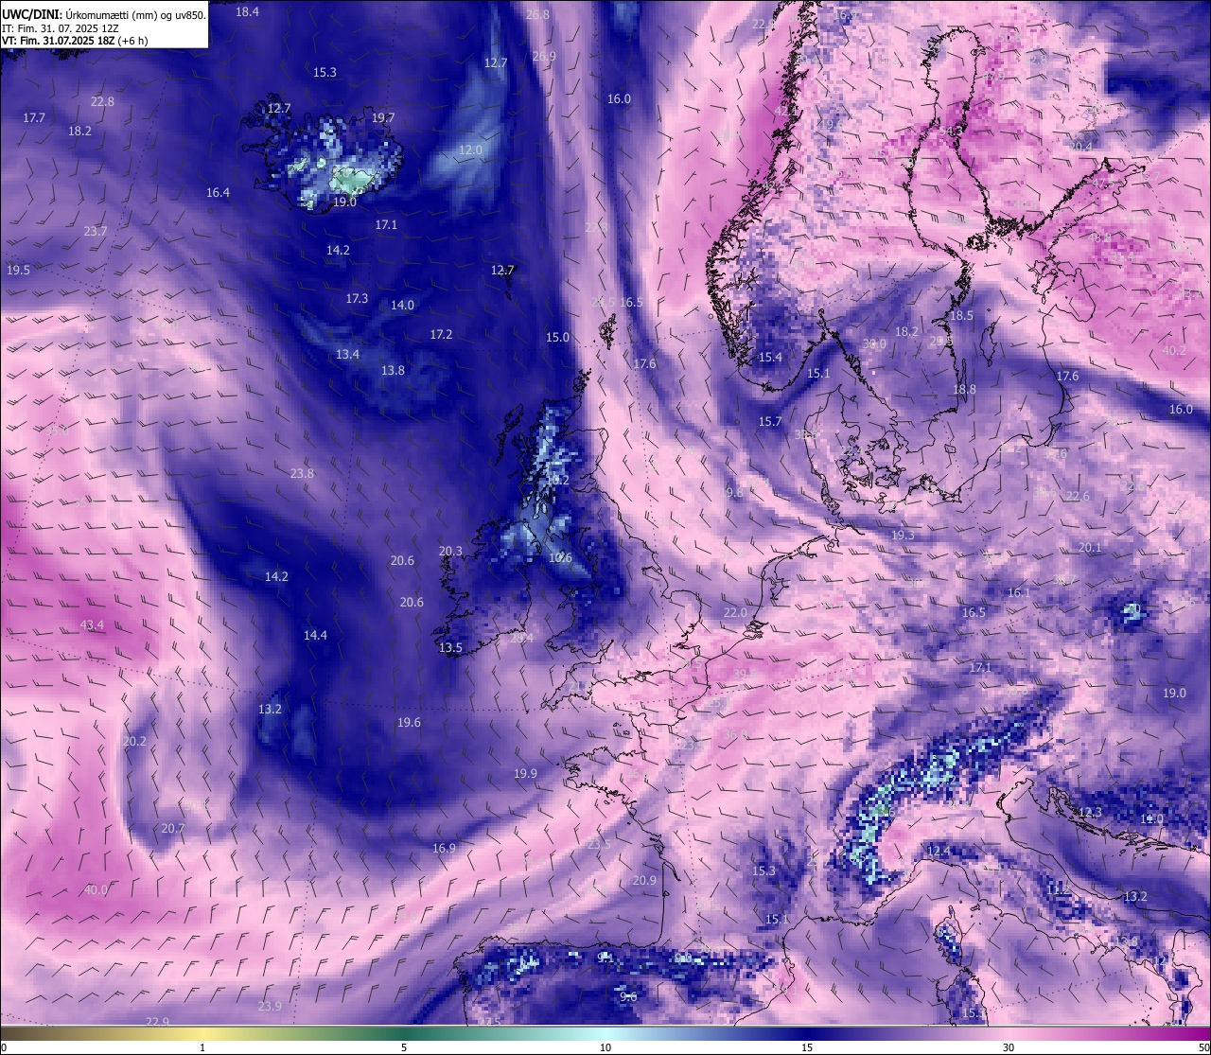Click the colorbar tick labeled 5
The width and height of the screenshot is (1211, 1055).
point(404,1047)
